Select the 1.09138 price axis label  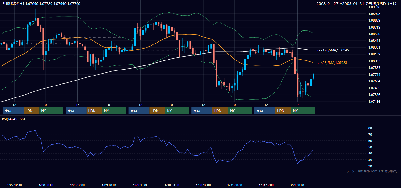pos(374,7)
